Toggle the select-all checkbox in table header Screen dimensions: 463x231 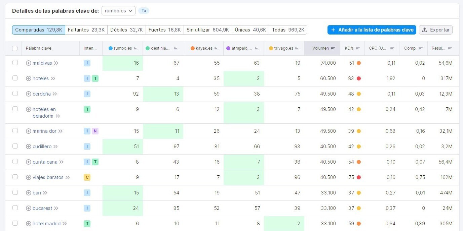(x=15, y=48)
